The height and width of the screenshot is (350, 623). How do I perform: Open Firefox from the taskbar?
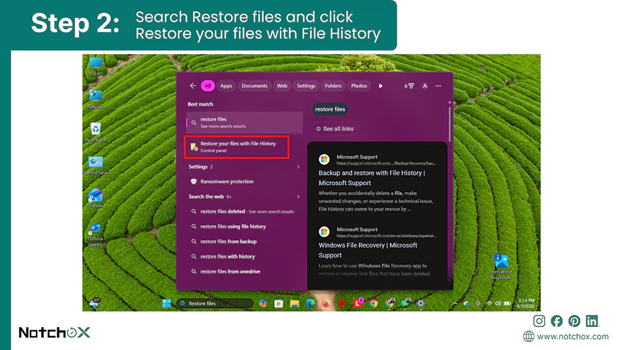click(x=326, y=303)
